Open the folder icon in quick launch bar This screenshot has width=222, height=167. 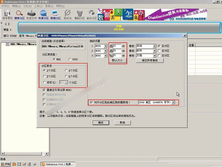tap(14, 164)
